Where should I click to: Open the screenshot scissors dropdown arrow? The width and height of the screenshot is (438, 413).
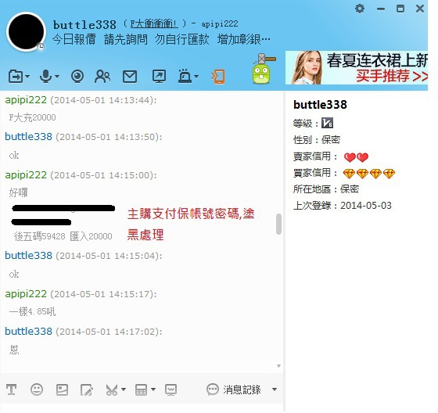coord(124,389)
